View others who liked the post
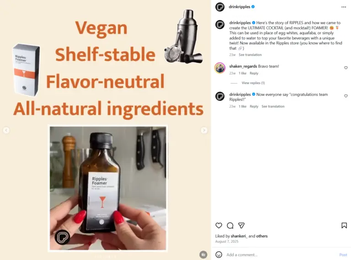351x260 pixels. [262, 236]
